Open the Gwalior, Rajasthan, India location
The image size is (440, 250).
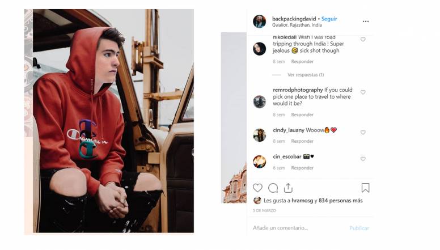(297, 25)
